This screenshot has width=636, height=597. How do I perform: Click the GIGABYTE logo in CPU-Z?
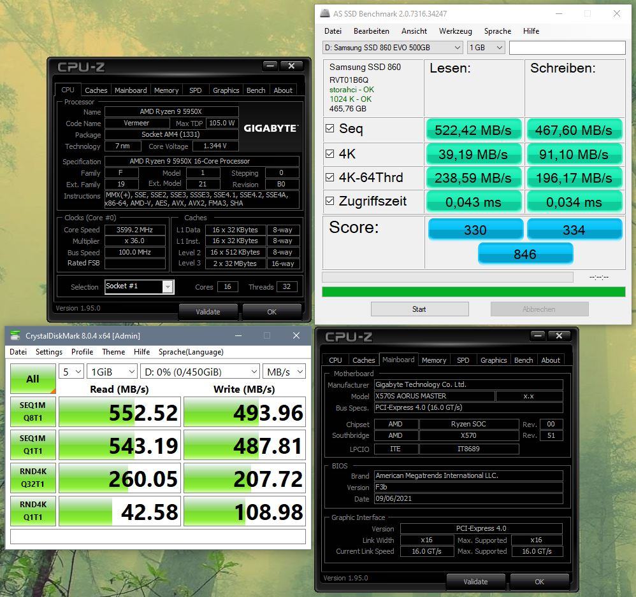pos(271,129)
